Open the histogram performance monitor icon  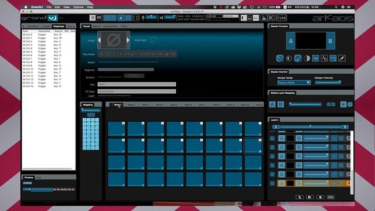(264, 18)
